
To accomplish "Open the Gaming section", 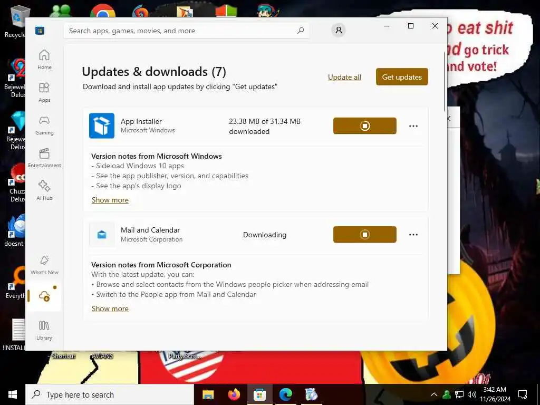I will coord(44,125).
